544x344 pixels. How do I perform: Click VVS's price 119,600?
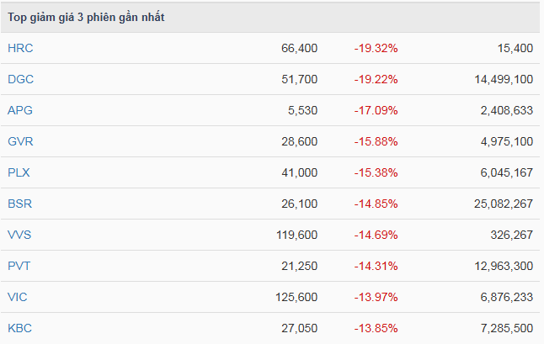(x=296, y=235)
